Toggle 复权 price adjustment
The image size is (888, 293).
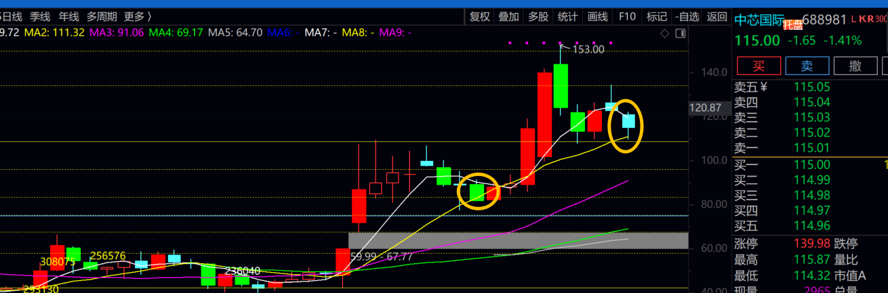click(480, 17)
